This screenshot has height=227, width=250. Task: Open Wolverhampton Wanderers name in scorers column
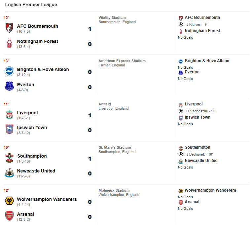(210, 190)
